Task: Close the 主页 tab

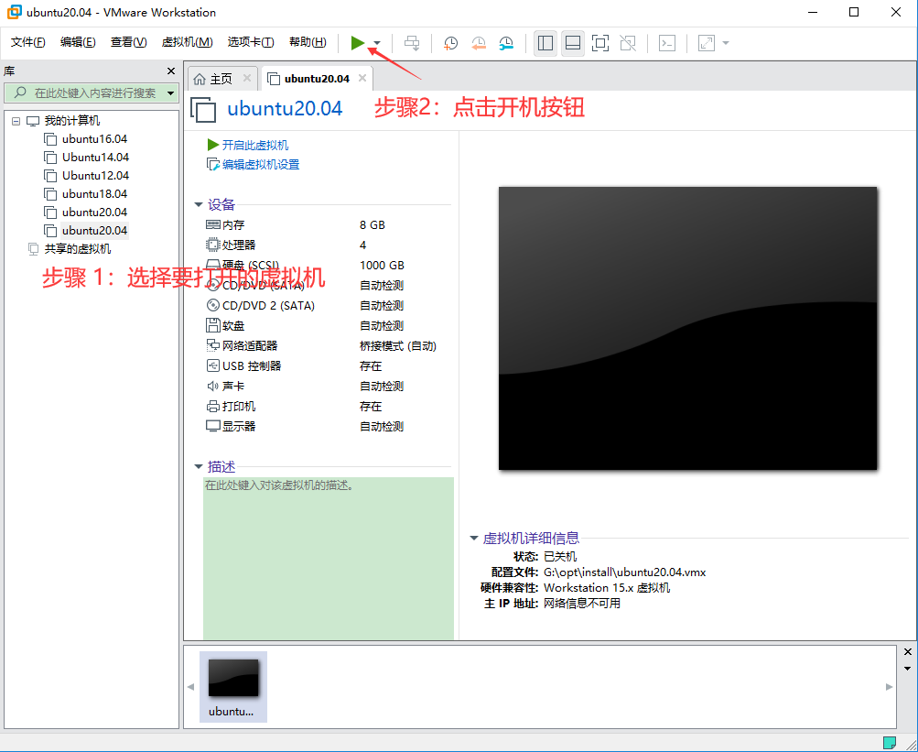Action: [x=247, y=78]
